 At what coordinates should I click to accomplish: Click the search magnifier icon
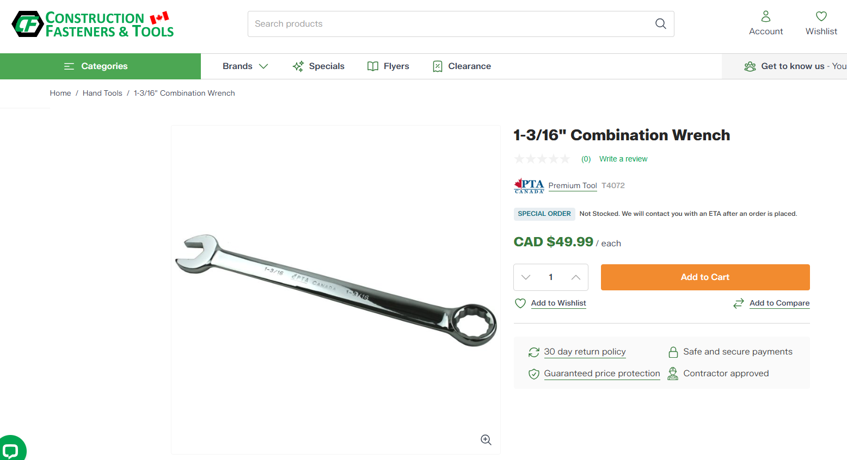tap(660, 23)
